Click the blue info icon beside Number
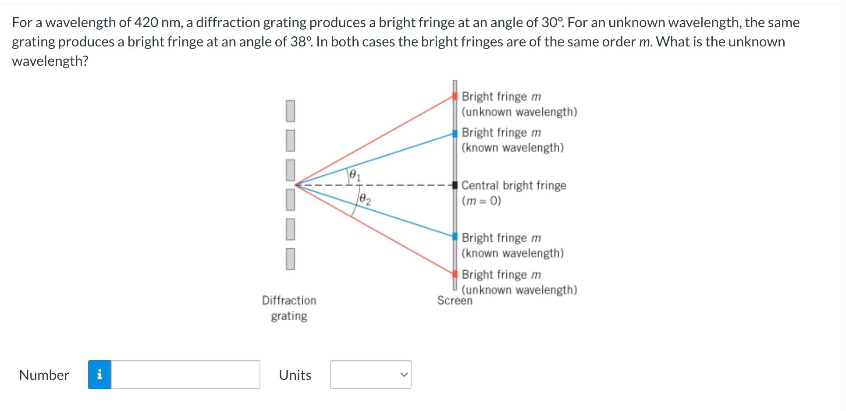846x411 pixels. pyautogui.click(x=100, y=375)
